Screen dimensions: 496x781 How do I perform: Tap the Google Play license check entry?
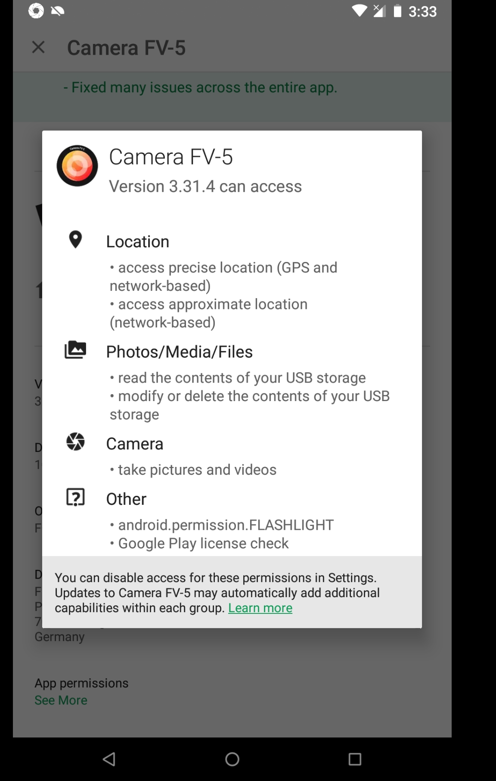(x=199, y=544)
